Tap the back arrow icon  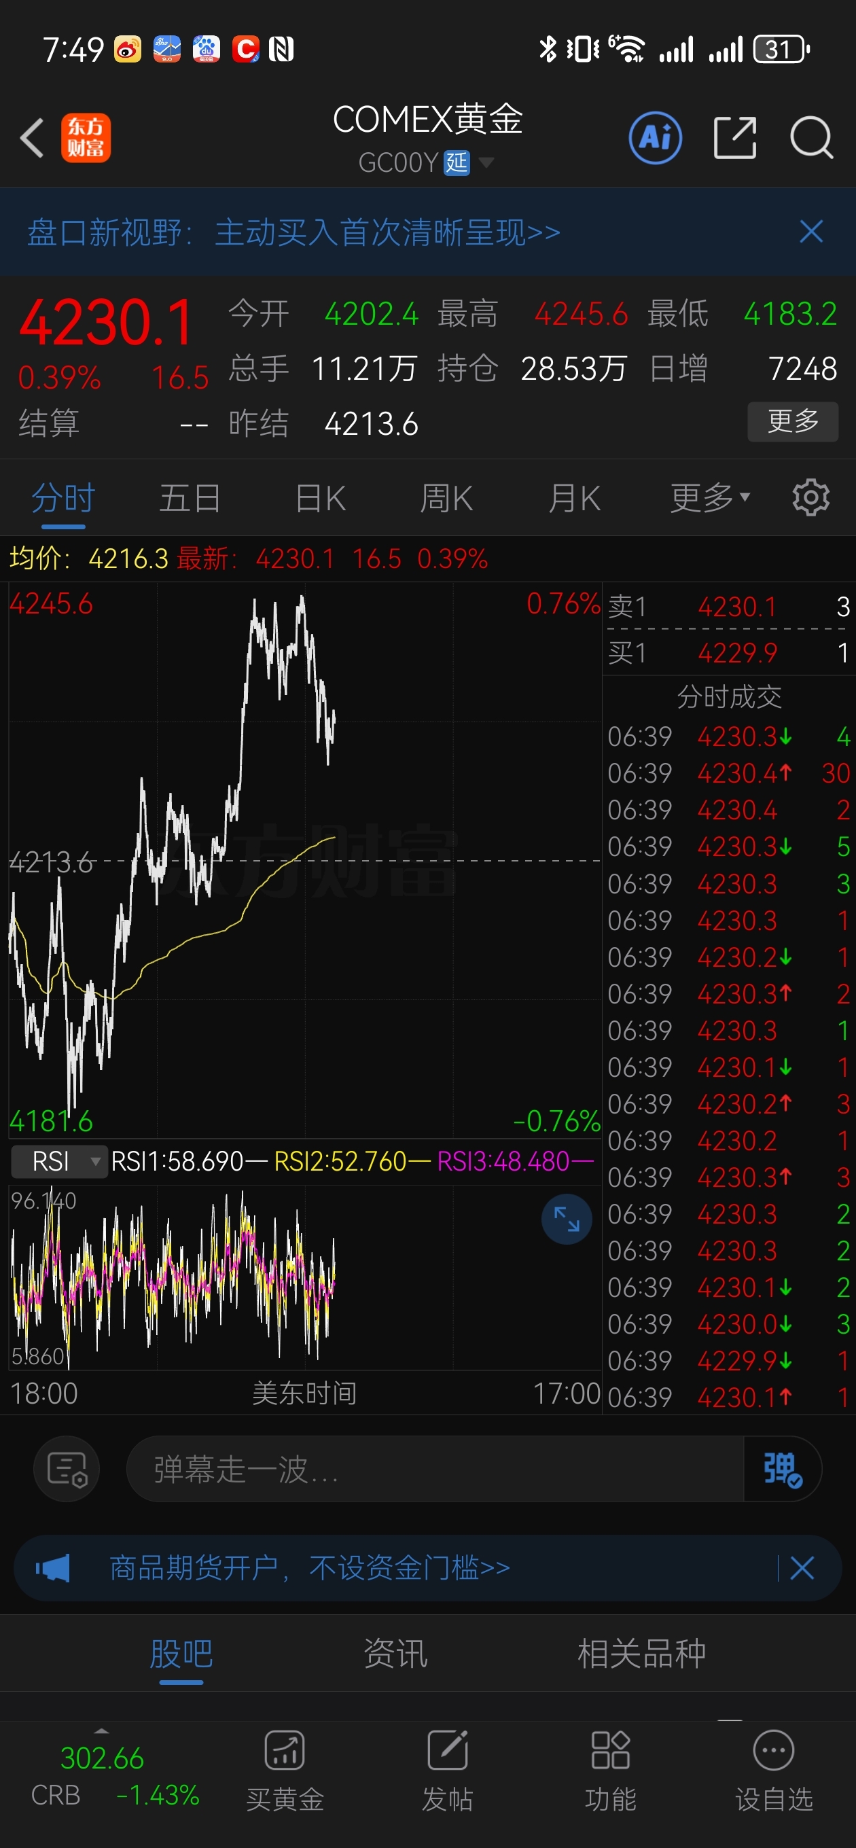click(x=33, y=138)
